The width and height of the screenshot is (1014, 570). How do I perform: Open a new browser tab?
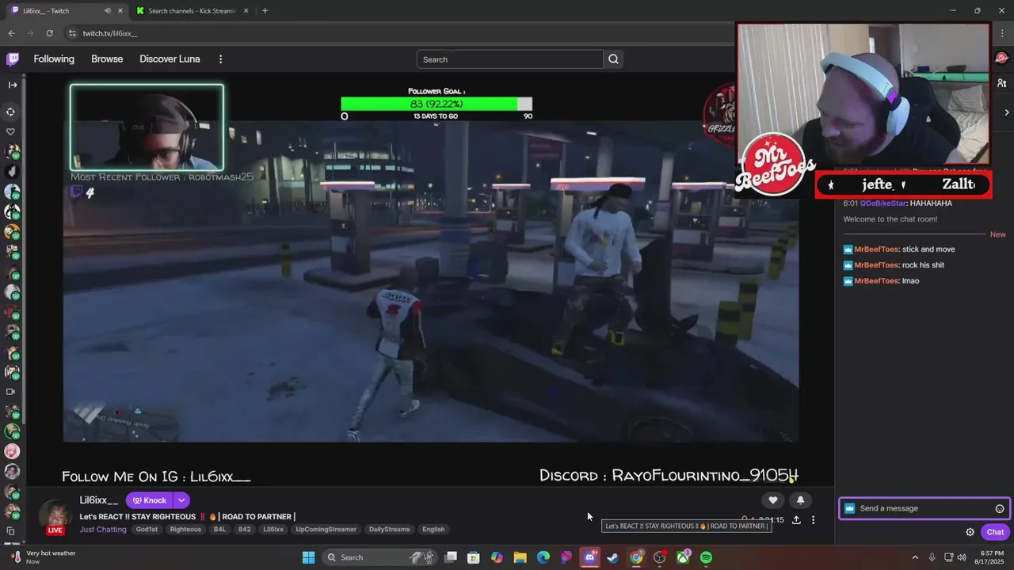(265, 11)
